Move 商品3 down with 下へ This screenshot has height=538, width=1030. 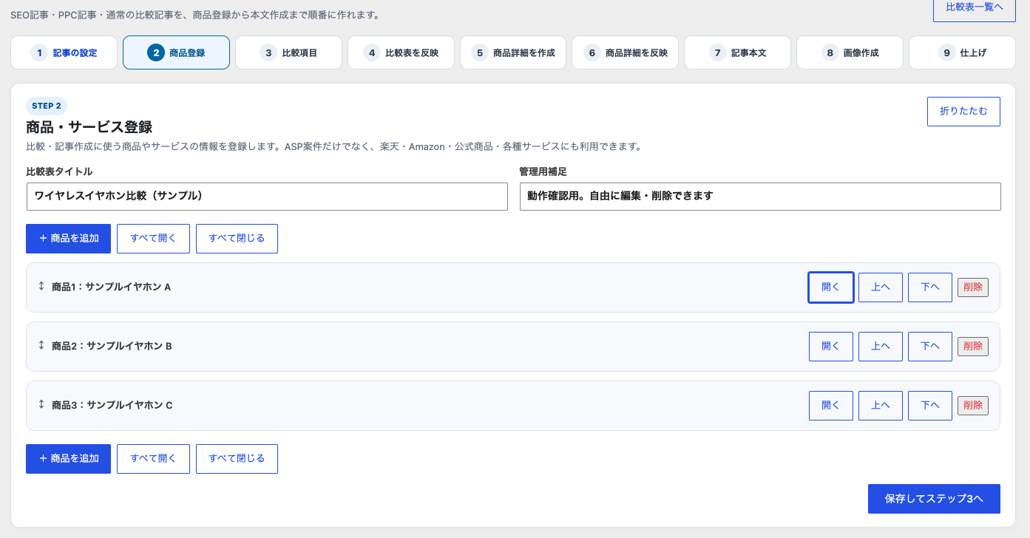pyautogui.click(x=930, y=406)
